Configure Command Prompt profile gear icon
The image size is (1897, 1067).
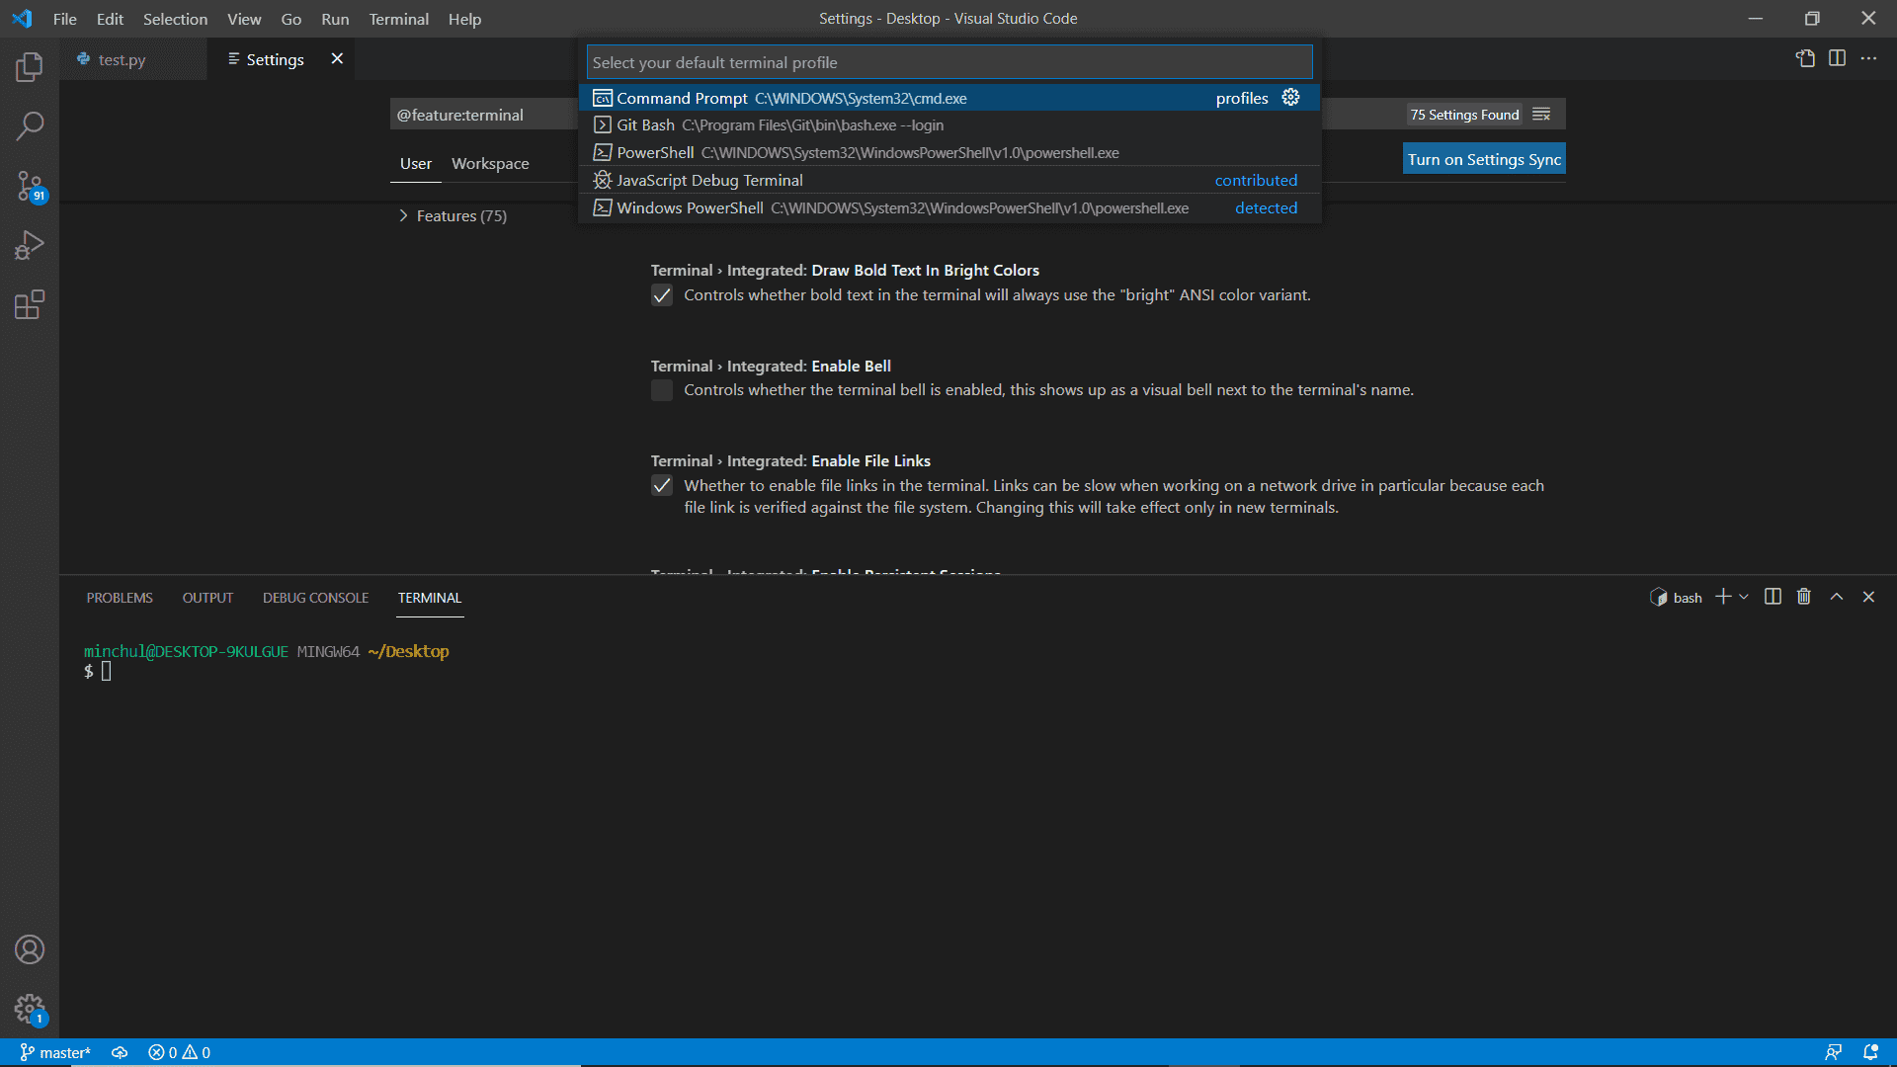(x=1290, y=97)
